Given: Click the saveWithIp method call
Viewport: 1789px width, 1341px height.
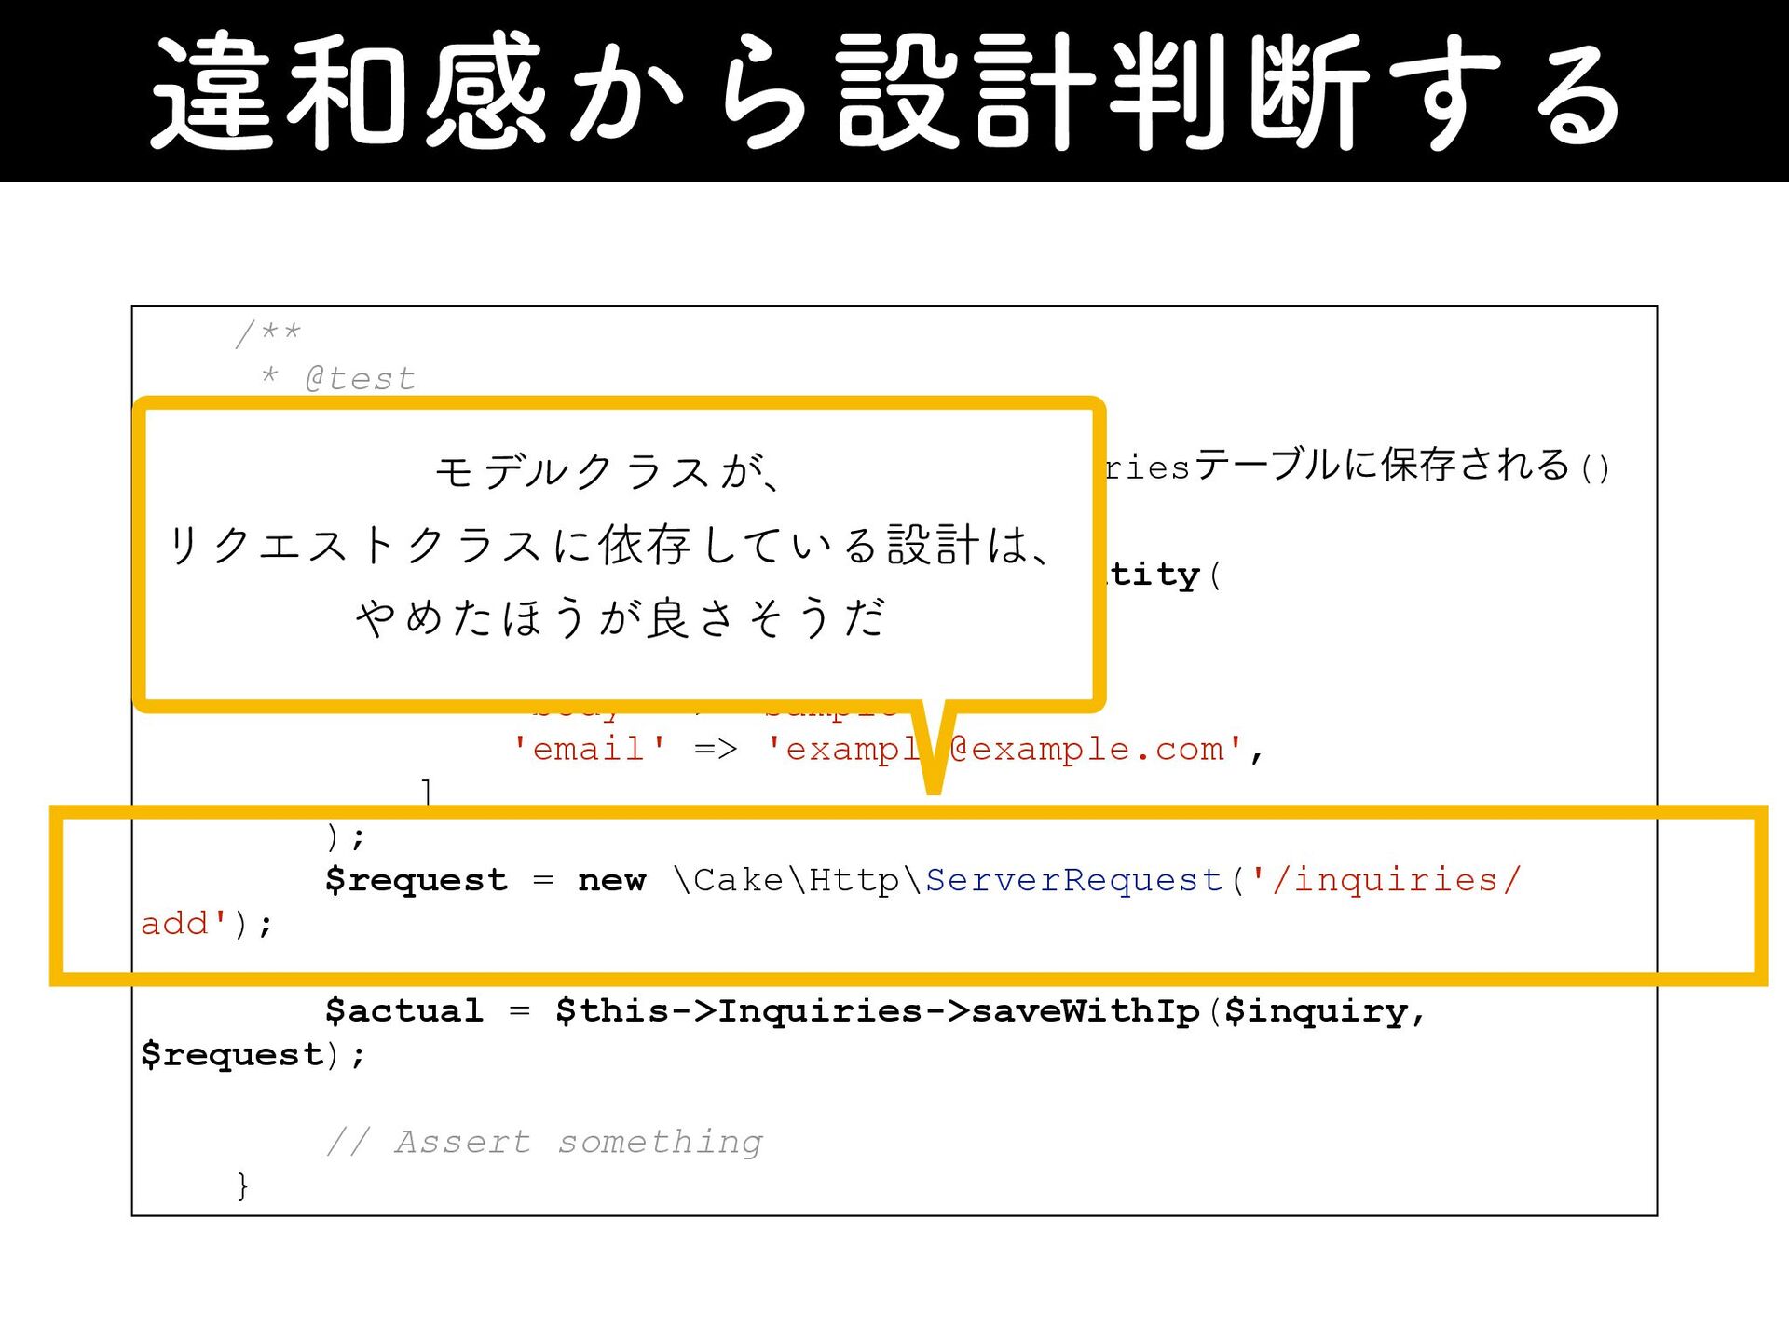Looking at the screenshot, I should point(1085,1011).
